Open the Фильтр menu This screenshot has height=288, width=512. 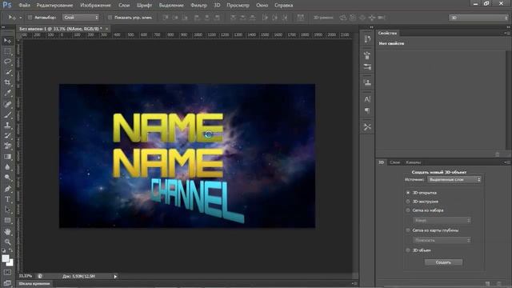pos(198,6)
